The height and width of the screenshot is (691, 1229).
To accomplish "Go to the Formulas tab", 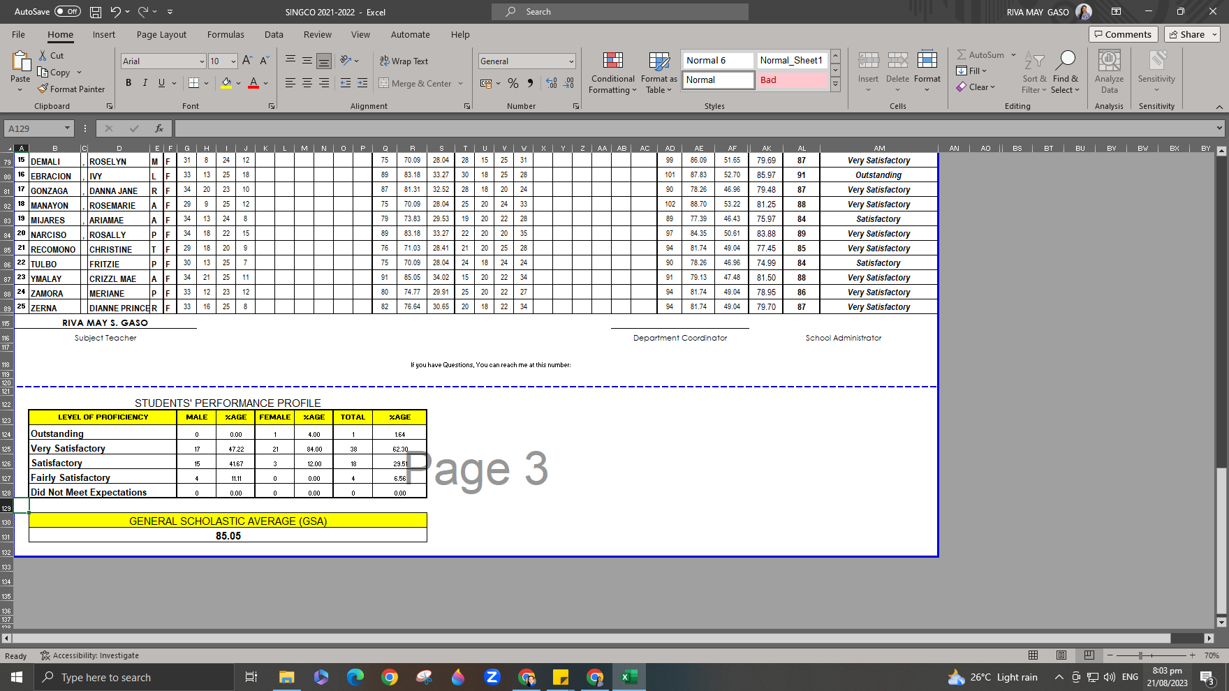I will pyautogui.click(x=226, y=34).
